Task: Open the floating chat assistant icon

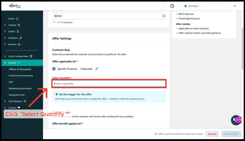Action: coord(236,120)
